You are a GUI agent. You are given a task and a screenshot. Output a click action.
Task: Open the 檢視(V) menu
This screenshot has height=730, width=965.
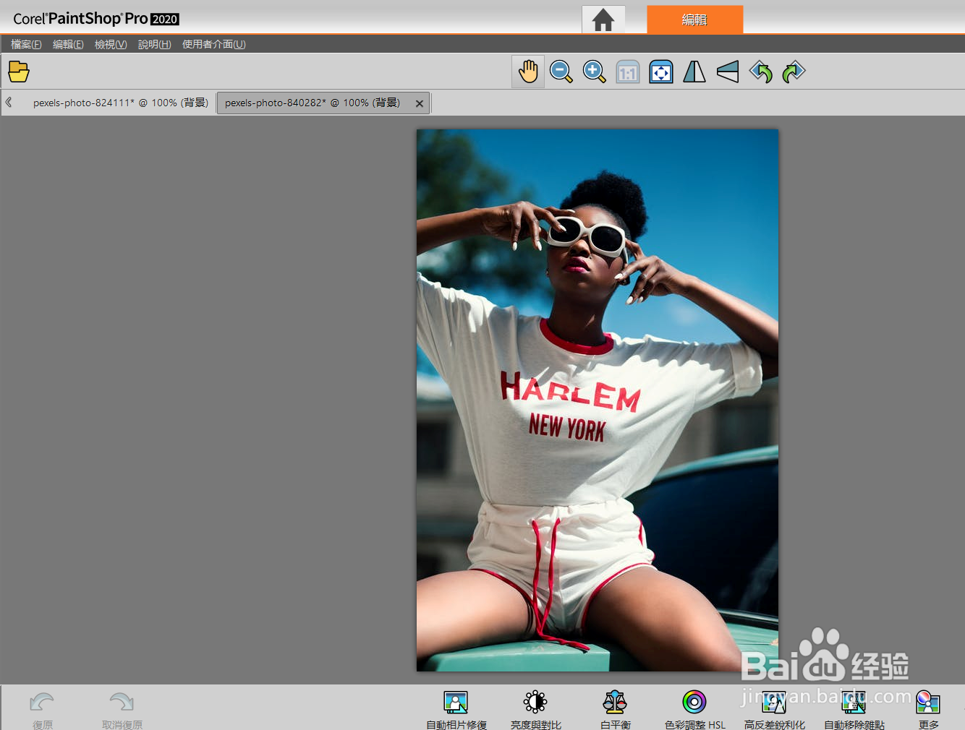coord(111,44)
